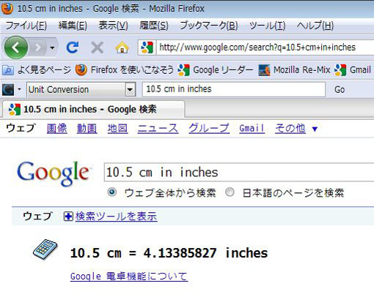Viewport: 374px width, 297px height.
Task: Open the Google リーダー bookmark
Action: coord(216,70)
